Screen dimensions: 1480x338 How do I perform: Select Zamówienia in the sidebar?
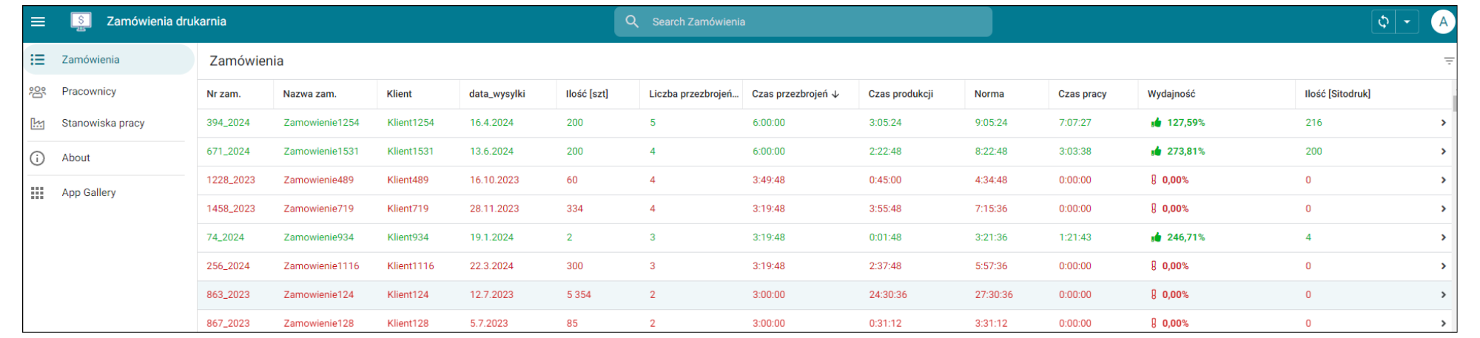tap(109, 59)
